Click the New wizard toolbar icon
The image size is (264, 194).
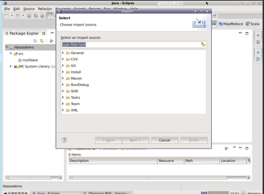pos(6,16)
